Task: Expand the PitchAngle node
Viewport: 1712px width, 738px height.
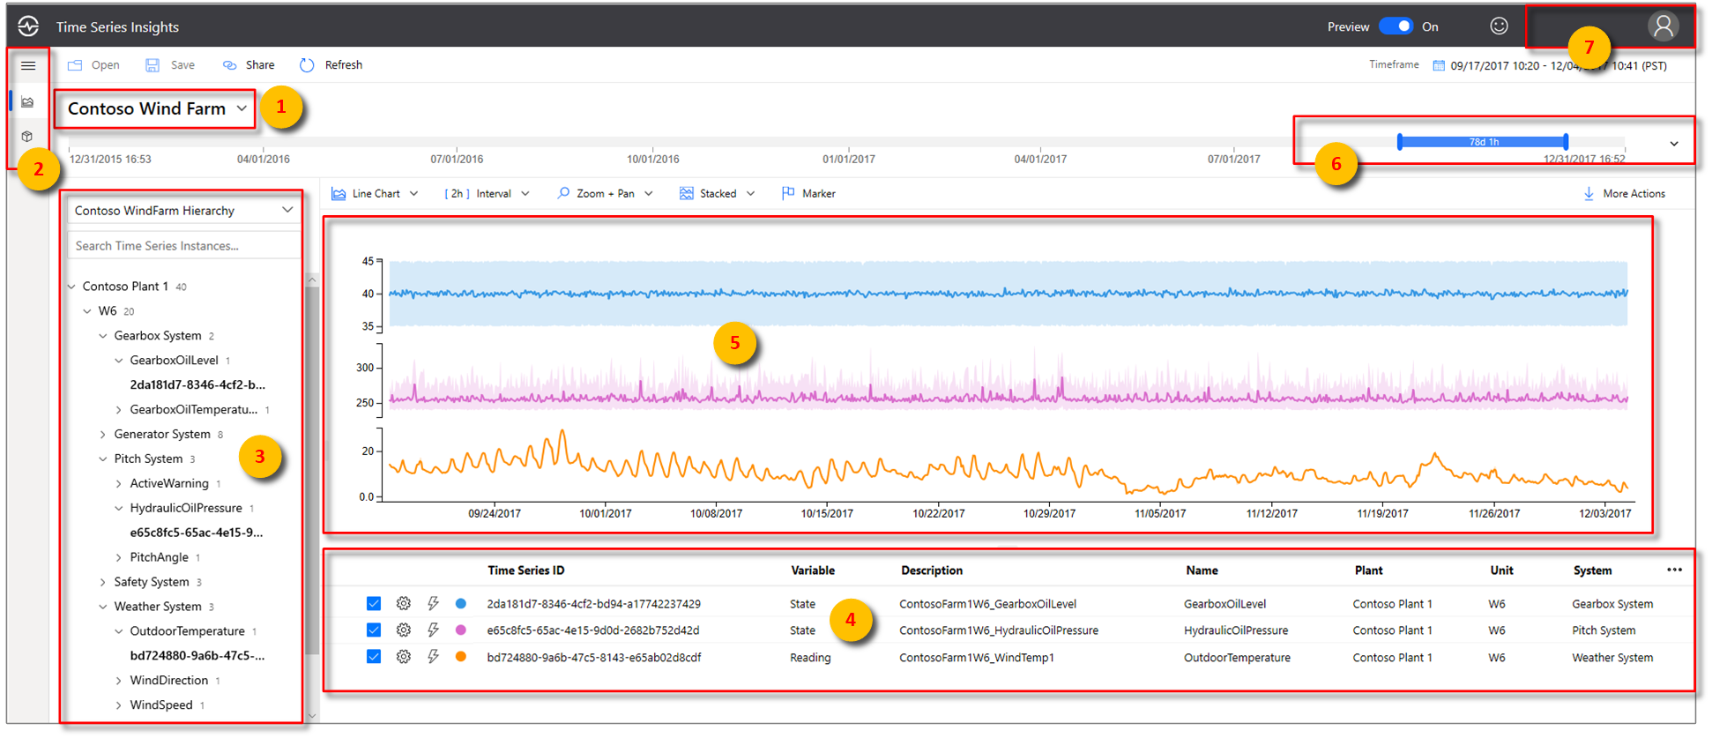Action: click(119, 558)
